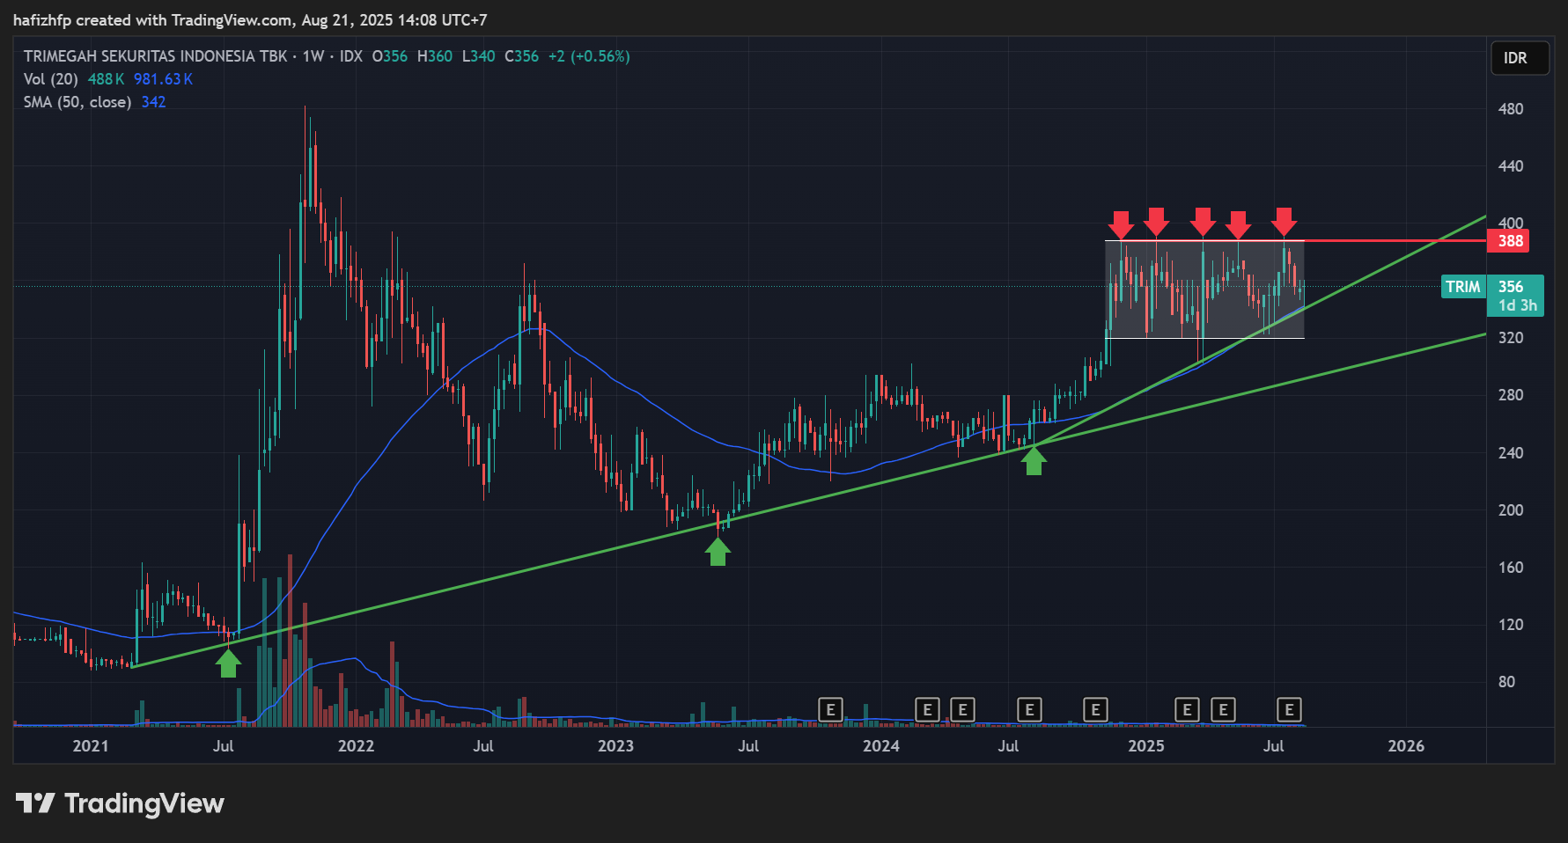
Task: Click the '1d 3h' bar countdown label
Action: [1518, 306]
